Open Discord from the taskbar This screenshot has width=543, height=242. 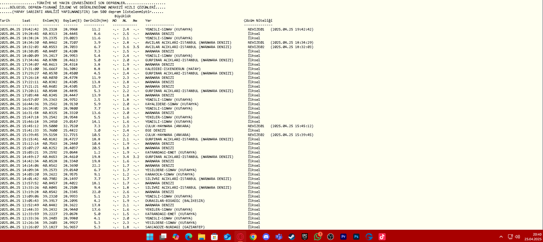[x=266, y=237]
